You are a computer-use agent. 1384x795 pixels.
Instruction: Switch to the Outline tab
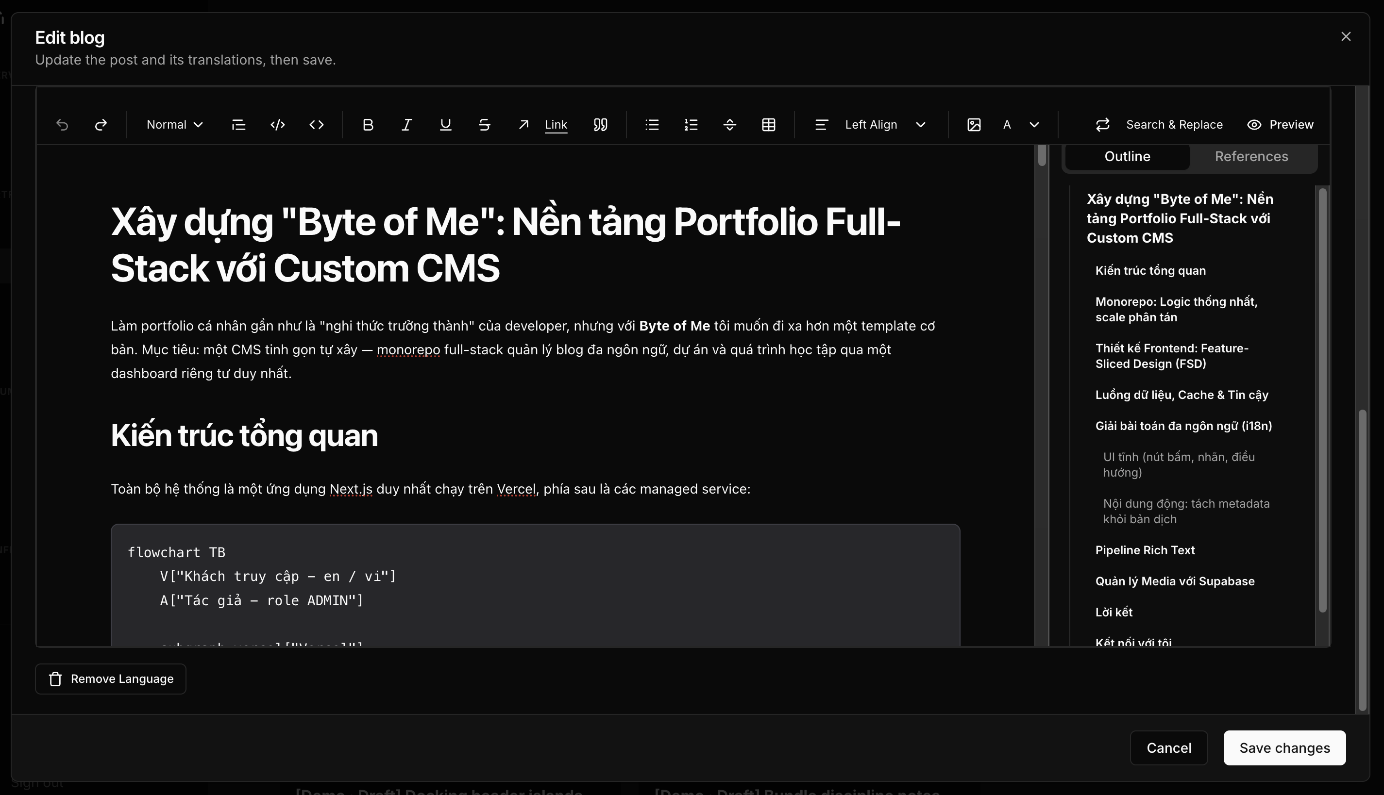point(1127,157)
